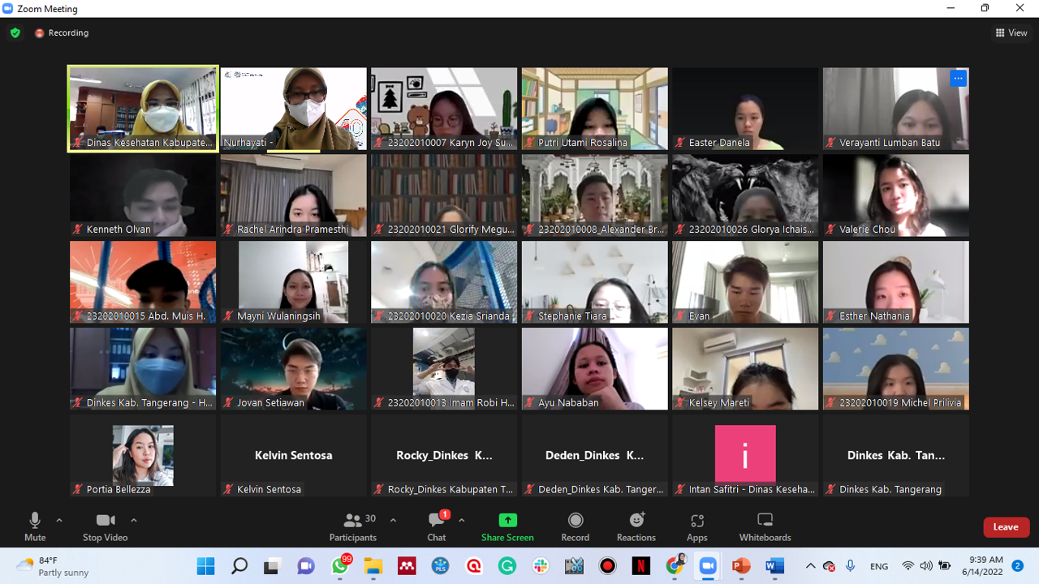
Task: Expand video options arrow beside Stop Video
Action: coord(134,520)
